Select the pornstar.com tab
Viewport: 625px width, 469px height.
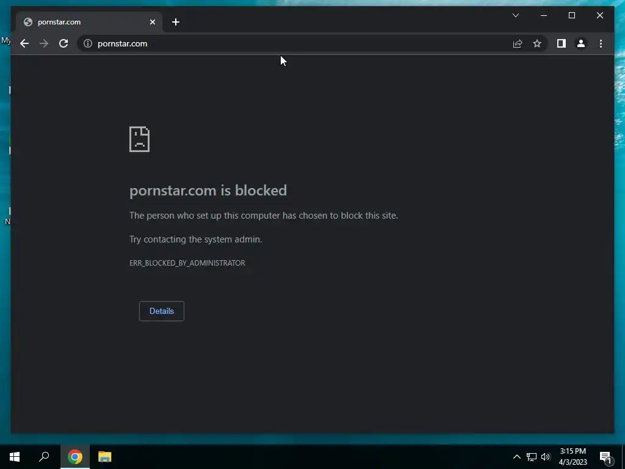coord(89,23)
